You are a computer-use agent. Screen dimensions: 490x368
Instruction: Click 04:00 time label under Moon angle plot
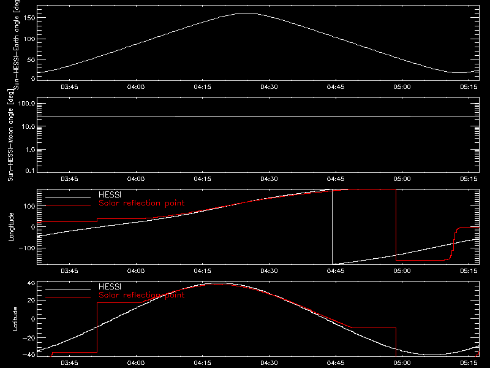(136, 178)
